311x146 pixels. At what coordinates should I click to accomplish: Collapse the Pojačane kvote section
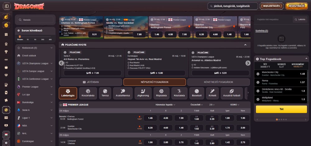(245, 45)
